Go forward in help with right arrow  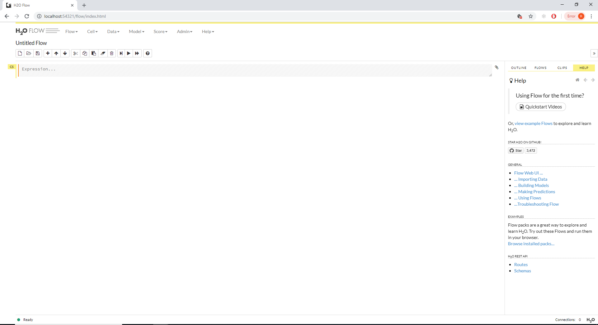click(593, 80)
